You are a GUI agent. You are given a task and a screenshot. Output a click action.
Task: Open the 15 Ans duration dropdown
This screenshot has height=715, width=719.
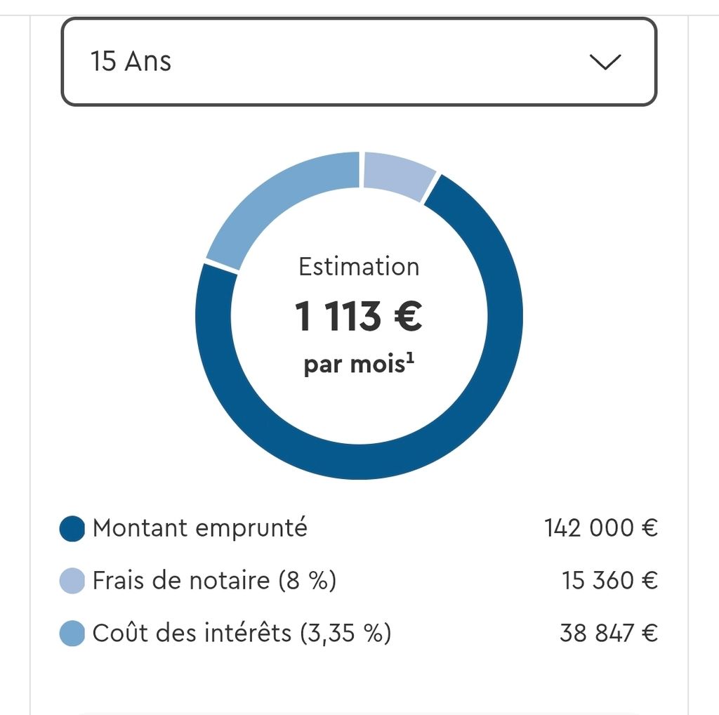click(x=359, y=62)
